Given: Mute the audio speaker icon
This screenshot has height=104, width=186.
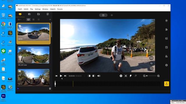Looking at the screenshot, I should click(99, 76).
